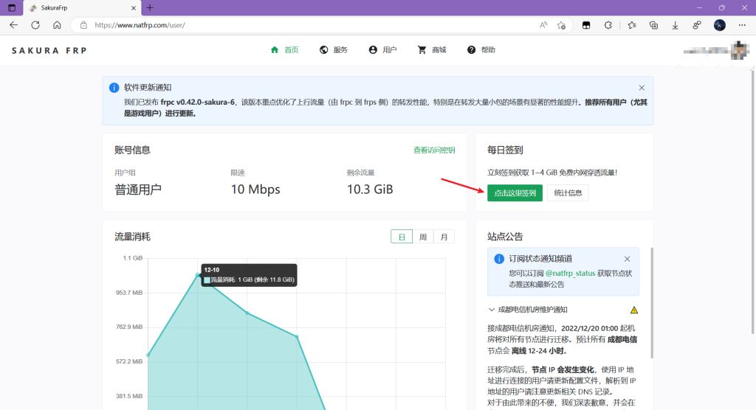Viewport: 756px width, 410px height.
Task: Click the main page vertical scrollbar
Action: click(x=752, y=202)
